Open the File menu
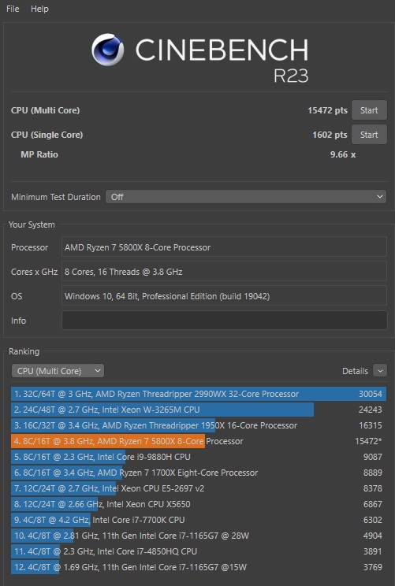 coord(13,9)
